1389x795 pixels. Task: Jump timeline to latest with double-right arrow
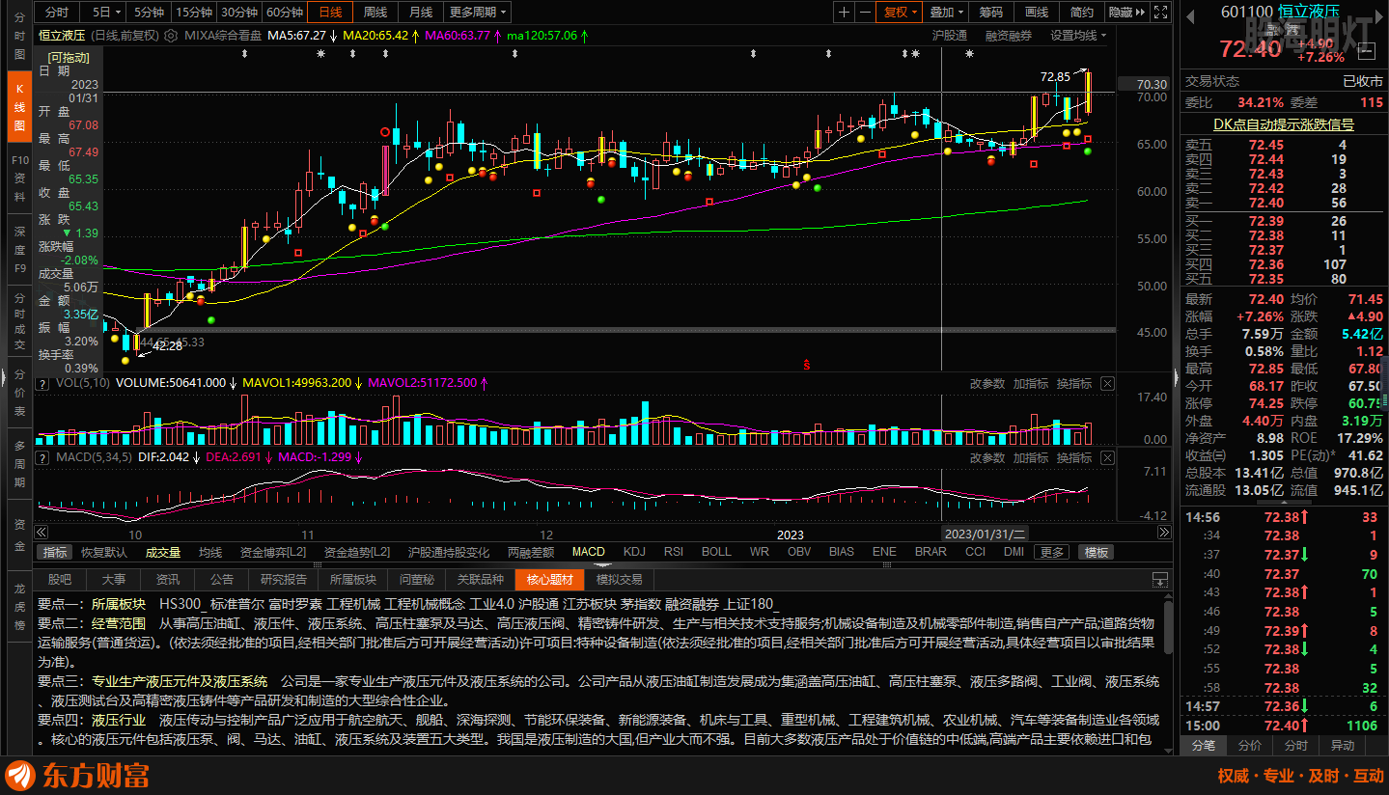coord(1163,533)
